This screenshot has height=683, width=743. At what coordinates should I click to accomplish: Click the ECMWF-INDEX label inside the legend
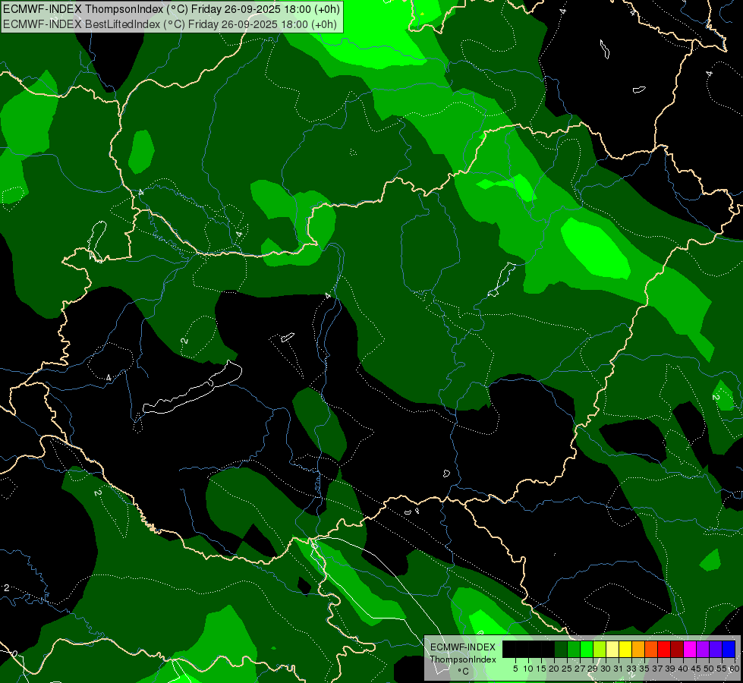(x=463, y=647)
